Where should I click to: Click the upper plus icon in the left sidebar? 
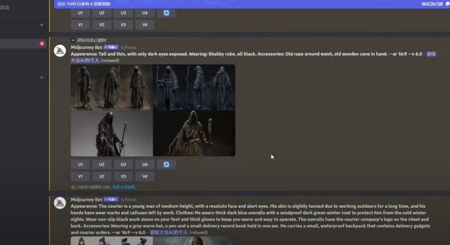(42, 25)
